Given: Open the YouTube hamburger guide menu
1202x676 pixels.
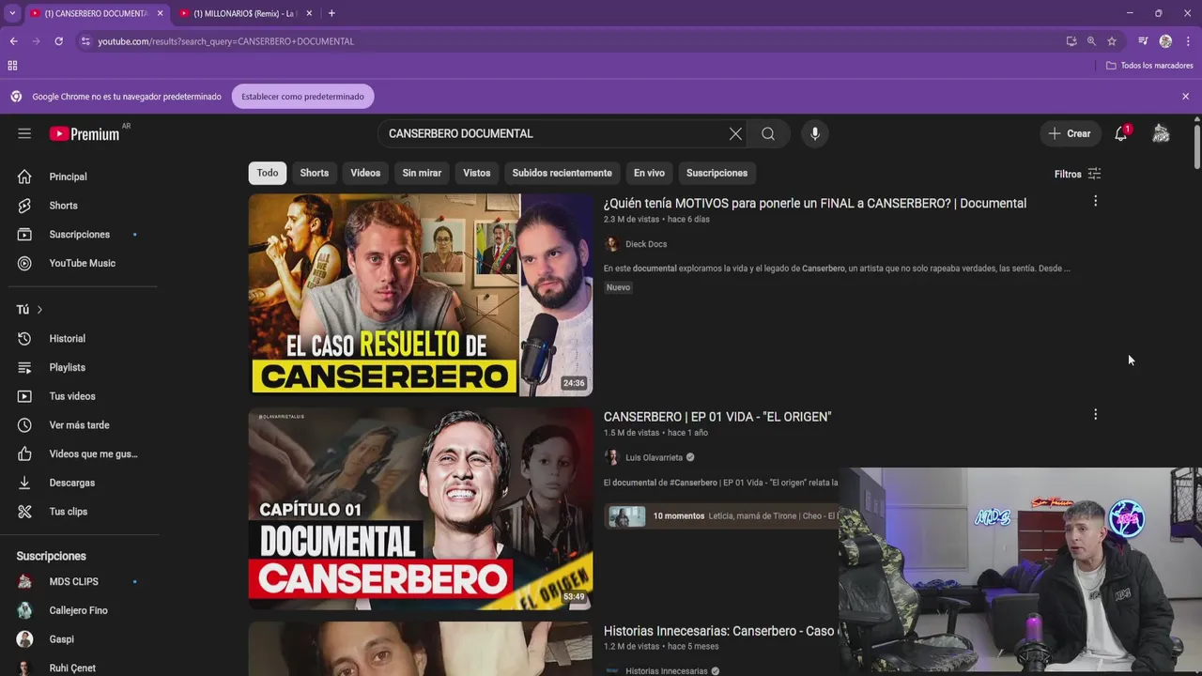Looking at the screenshot, I should tap(24, 133).
